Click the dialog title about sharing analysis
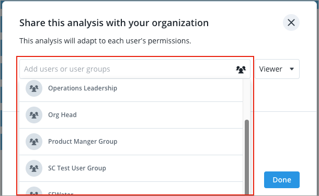The width and height of the screenshot is (319, 196). click(114, 23)
